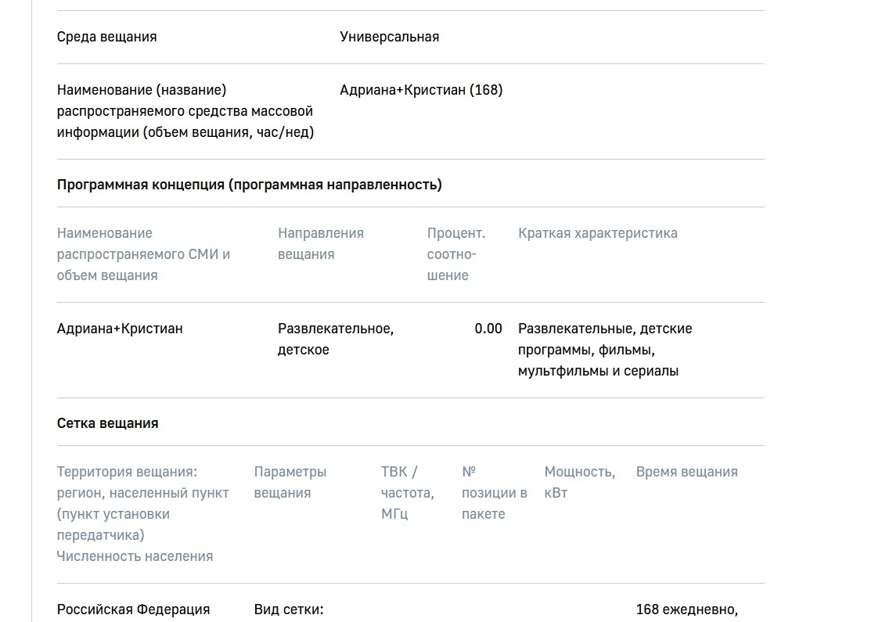Click the 'Параметры вещания' column header

tap(290, 482)
